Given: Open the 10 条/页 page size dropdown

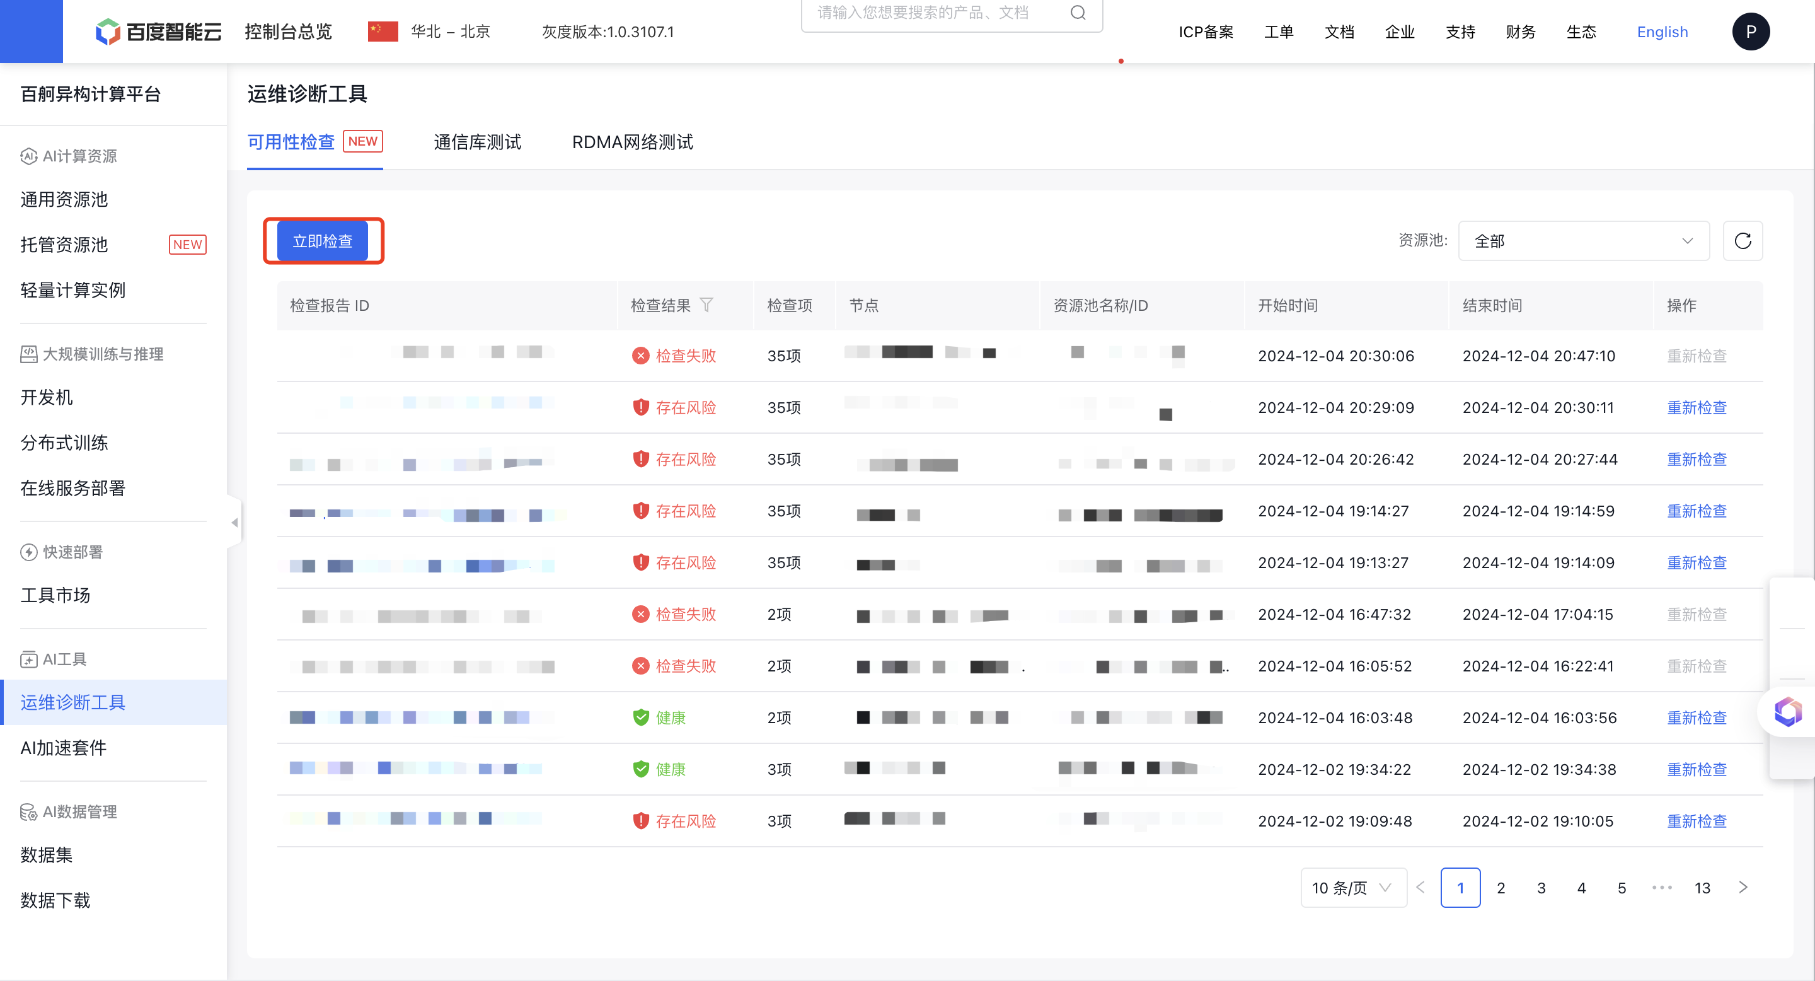Looking at the screenshot, I should tap(1354, 887).
